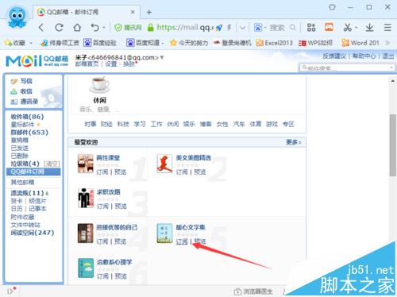Click the scissors screenshot tool icon
This screenshot has width=397, height=297.
click(x=347, y=27)
